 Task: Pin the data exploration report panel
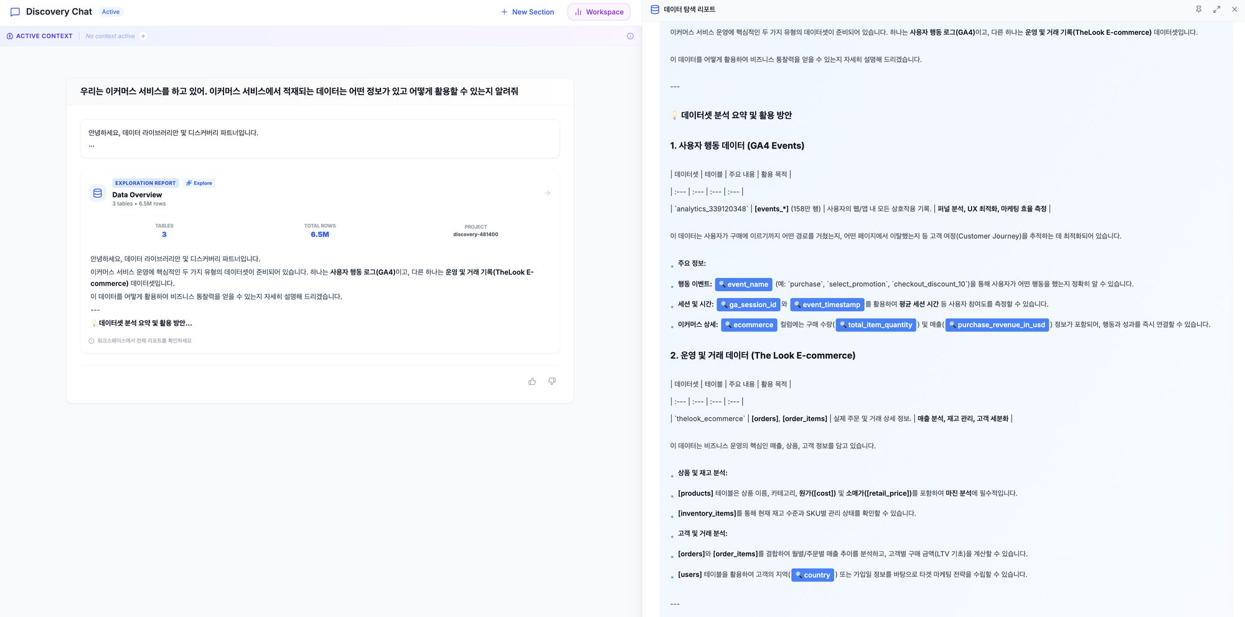pos(1198,9)
